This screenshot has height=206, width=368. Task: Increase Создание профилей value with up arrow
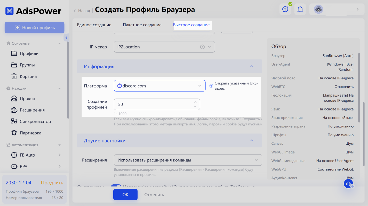click(x=195, y=102)
